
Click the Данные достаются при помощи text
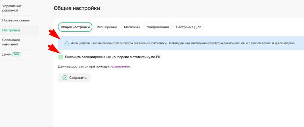84,66
